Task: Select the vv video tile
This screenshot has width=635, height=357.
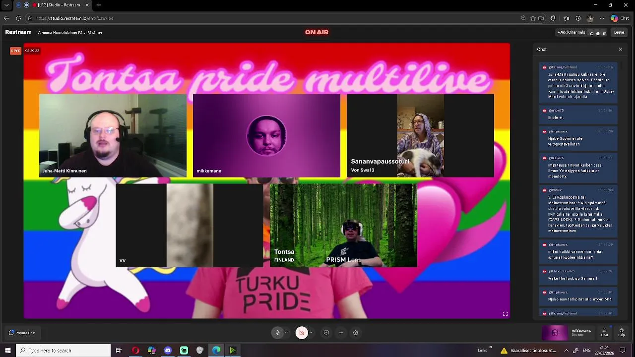Action: point(190,225)
